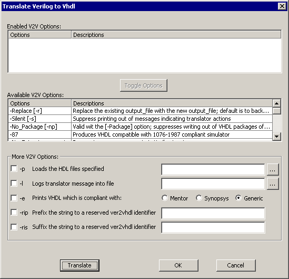
Task: Select the -No_Package [-np] option row
Action: click(141, 127)
